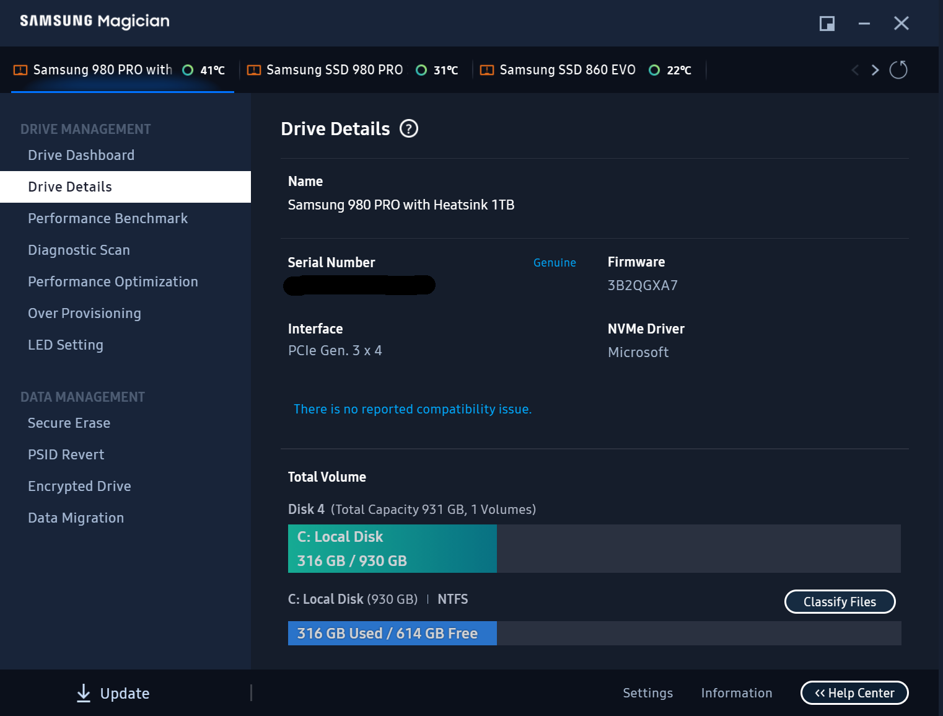
Task: Click the Update text at the bottom left
Action: pyautogui.click(x=125, y=694)
